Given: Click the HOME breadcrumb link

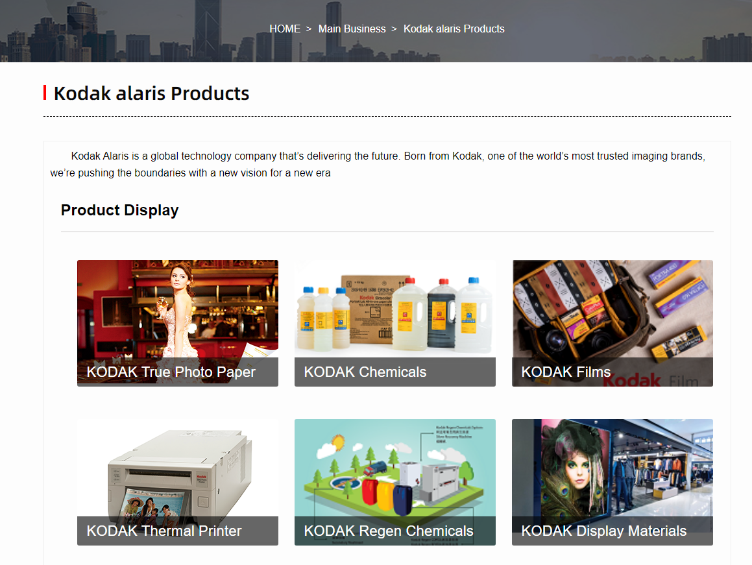Looking at the screenshot, I should (x=285, y=29).
